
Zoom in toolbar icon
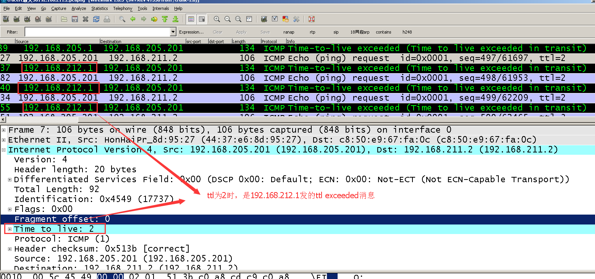click(217, 19)
